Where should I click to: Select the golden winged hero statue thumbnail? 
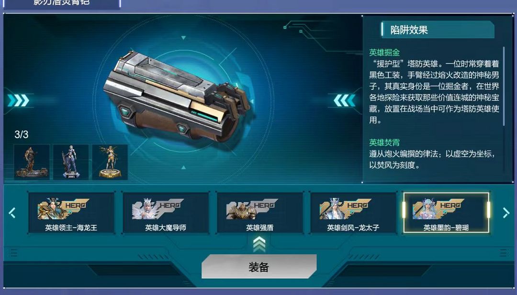(110, 162)
